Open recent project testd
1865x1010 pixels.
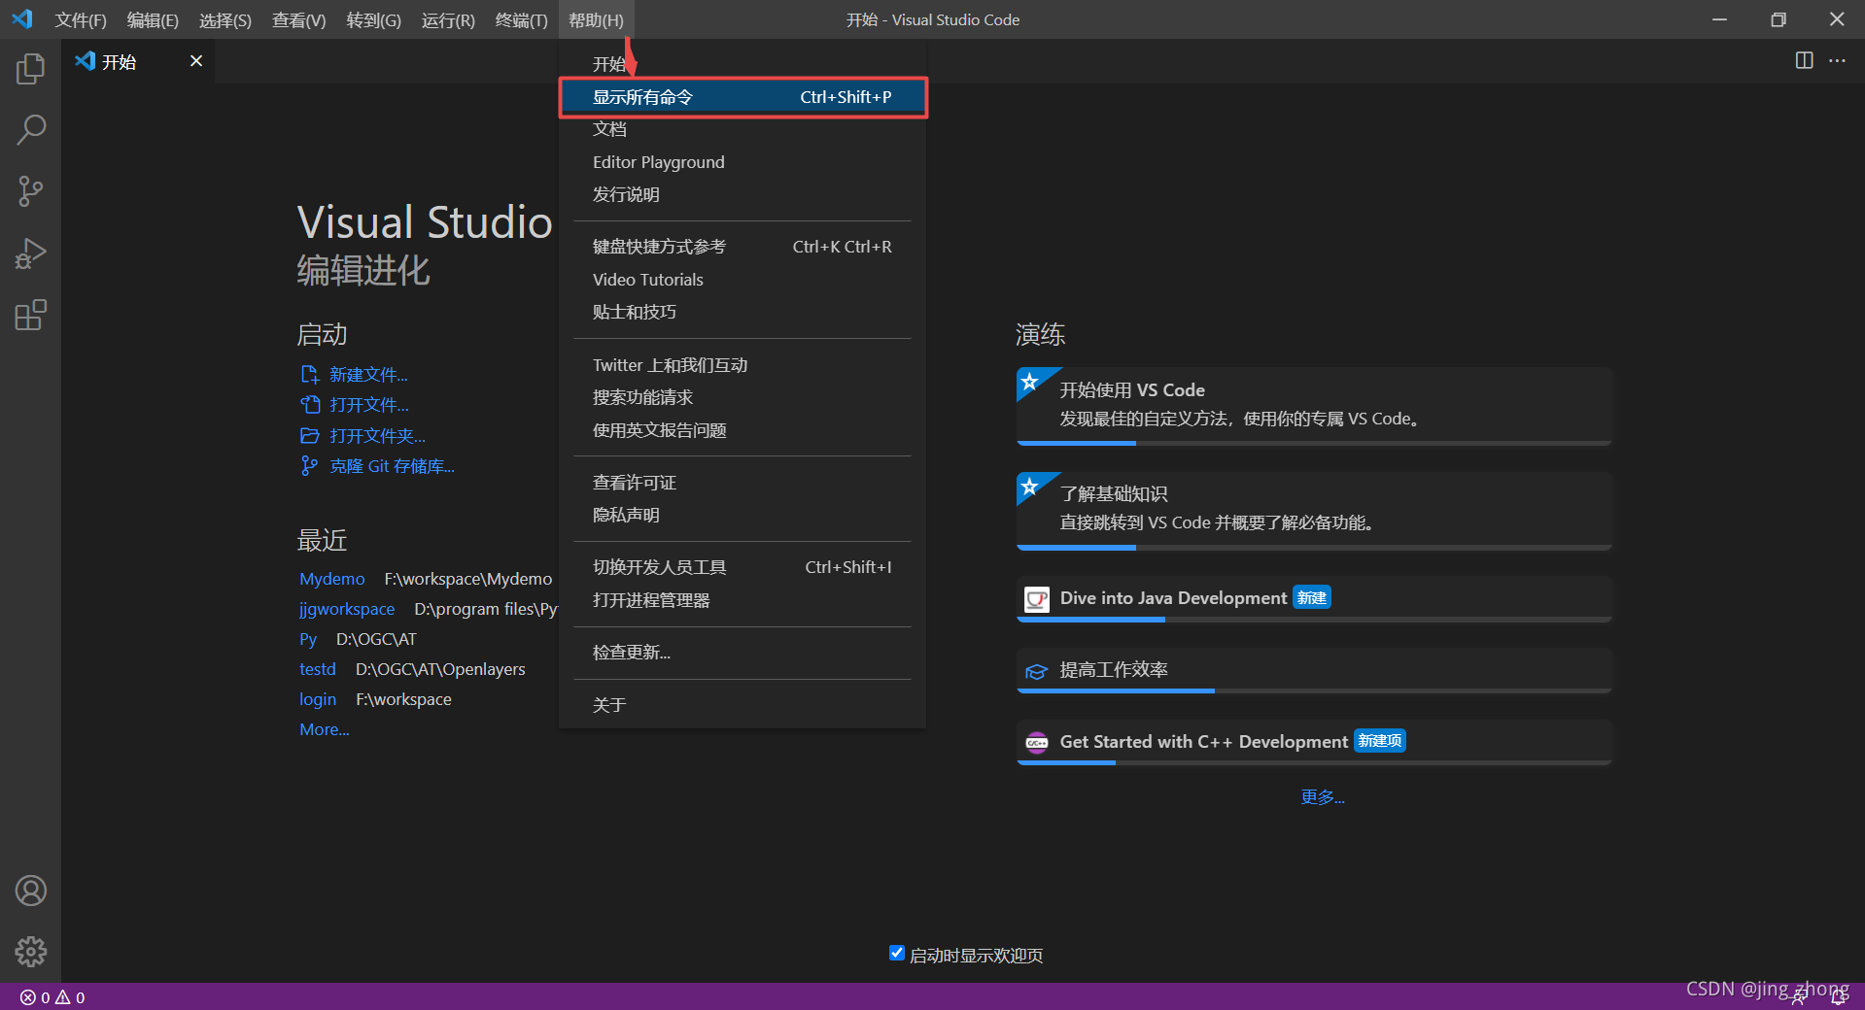tap(318, 669)
